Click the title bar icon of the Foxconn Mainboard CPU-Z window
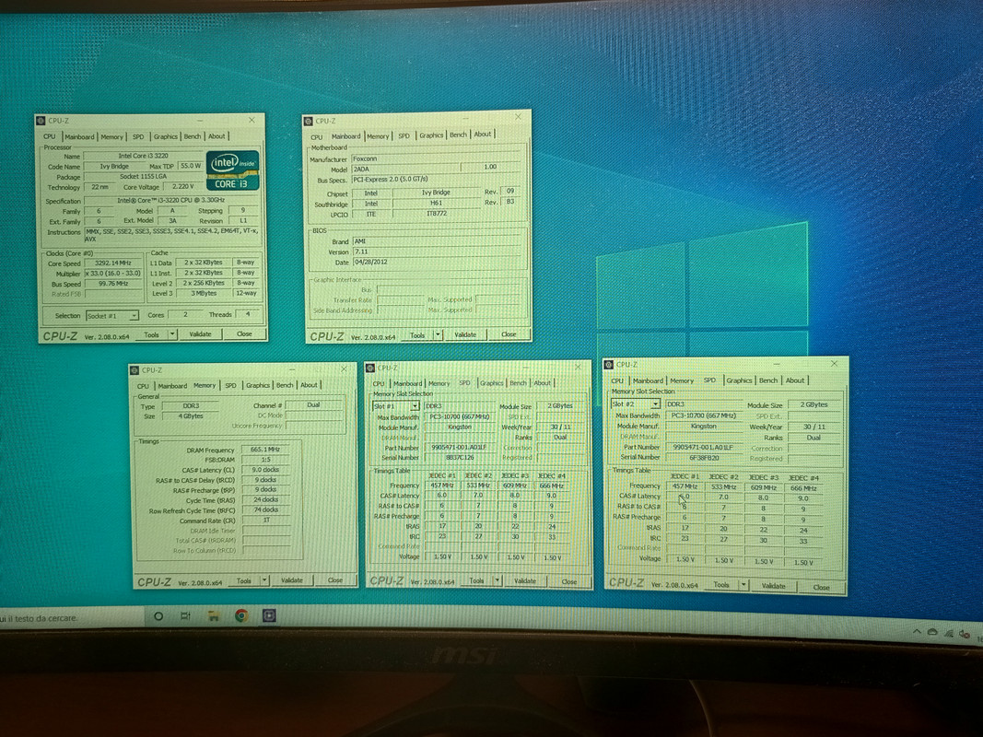983x737 pixels. coord(308,121)
